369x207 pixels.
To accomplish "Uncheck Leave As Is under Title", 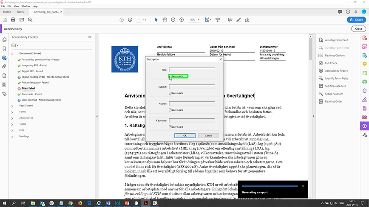I will pyautogui.click(x=170, y=76).
